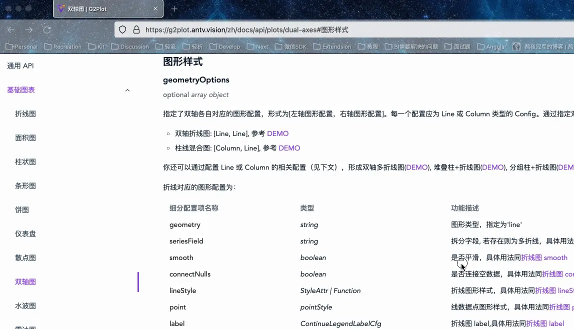Screen dimensions: 574x329
Task: Go to 水波图 sidebar item
Action: (x=25, y=305)
